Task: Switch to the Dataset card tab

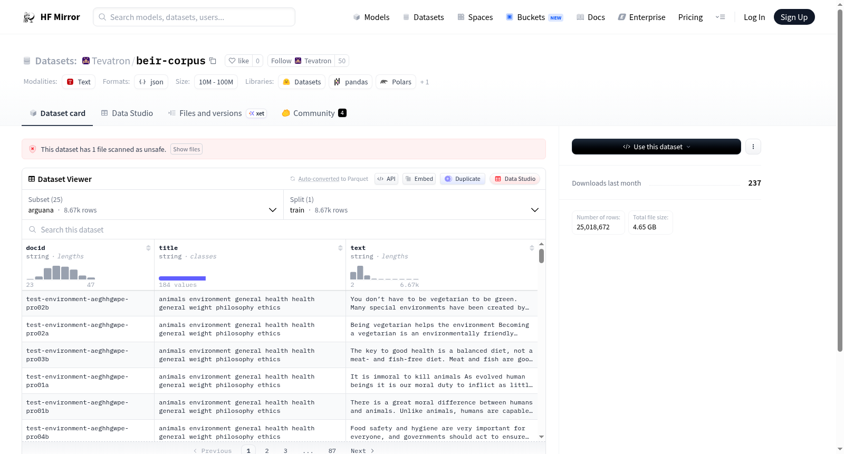Action: pyautogui.click(x=57, y=113)
